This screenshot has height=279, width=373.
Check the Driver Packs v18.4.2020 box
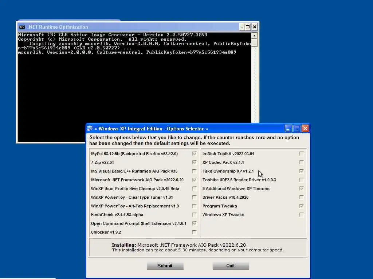pos(301,197)
